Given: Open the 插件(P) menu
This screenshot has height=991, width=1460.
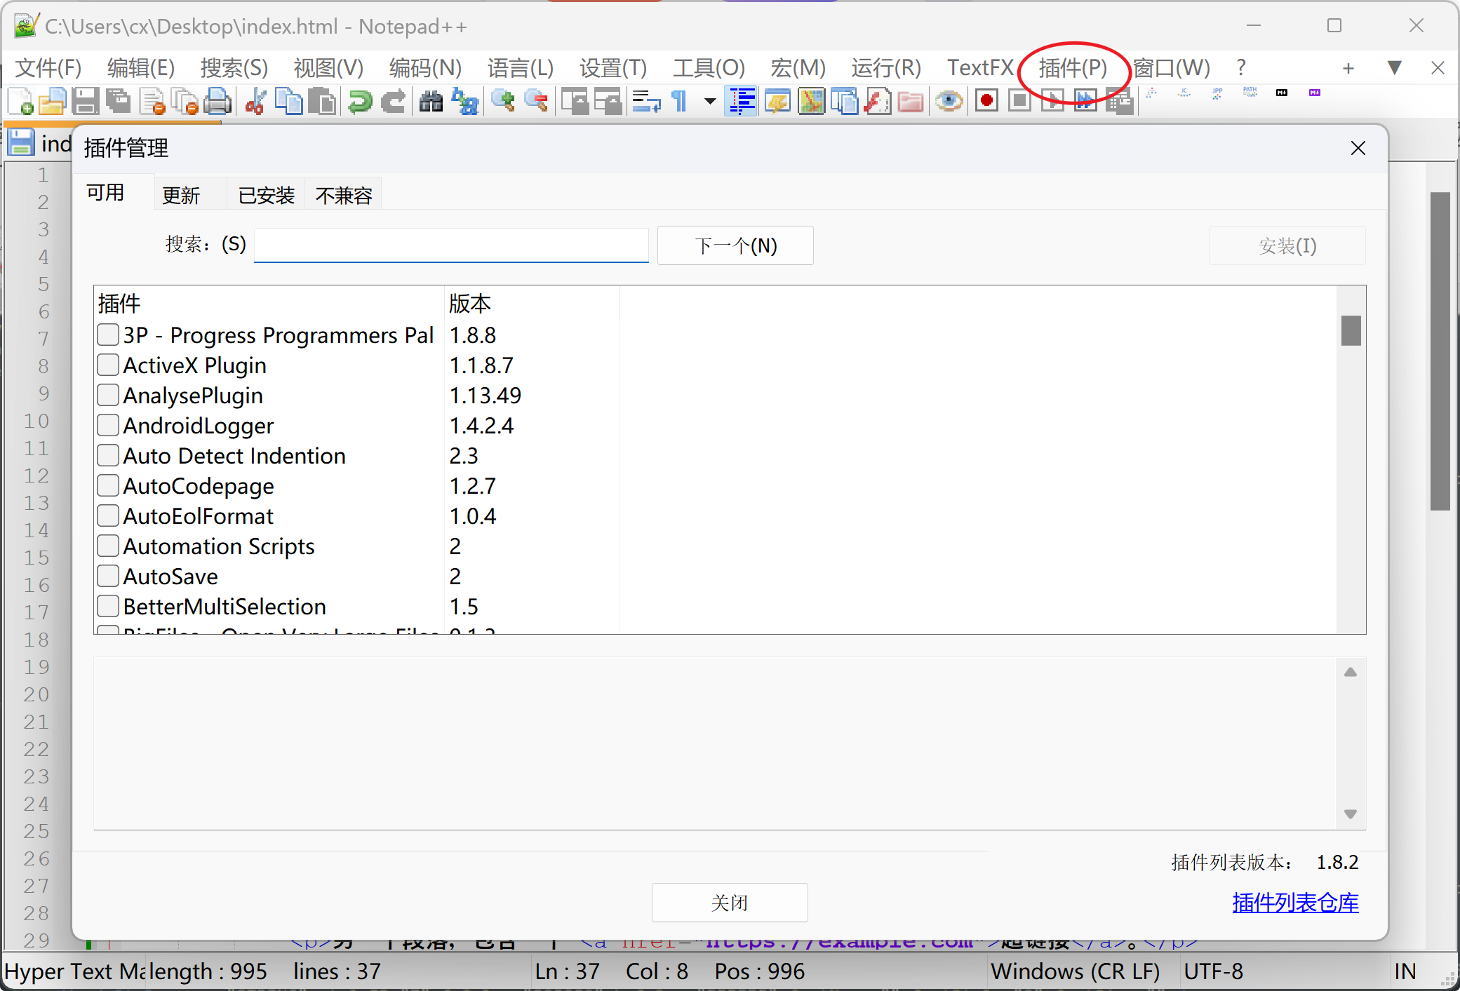Looking at the screenshot, I should [1072, 68].
